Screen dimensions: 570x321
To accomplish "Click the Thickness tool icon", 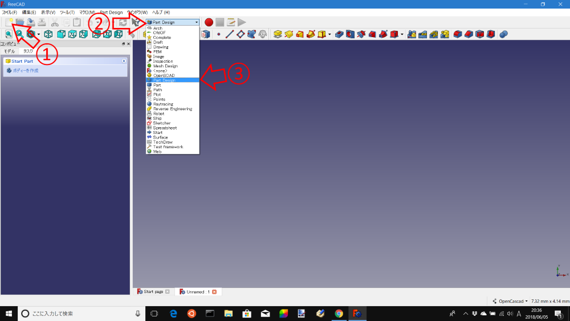I will click(x=491, y=34).
